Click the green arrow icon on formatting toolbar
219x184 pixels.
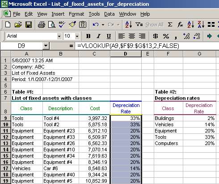210,36
